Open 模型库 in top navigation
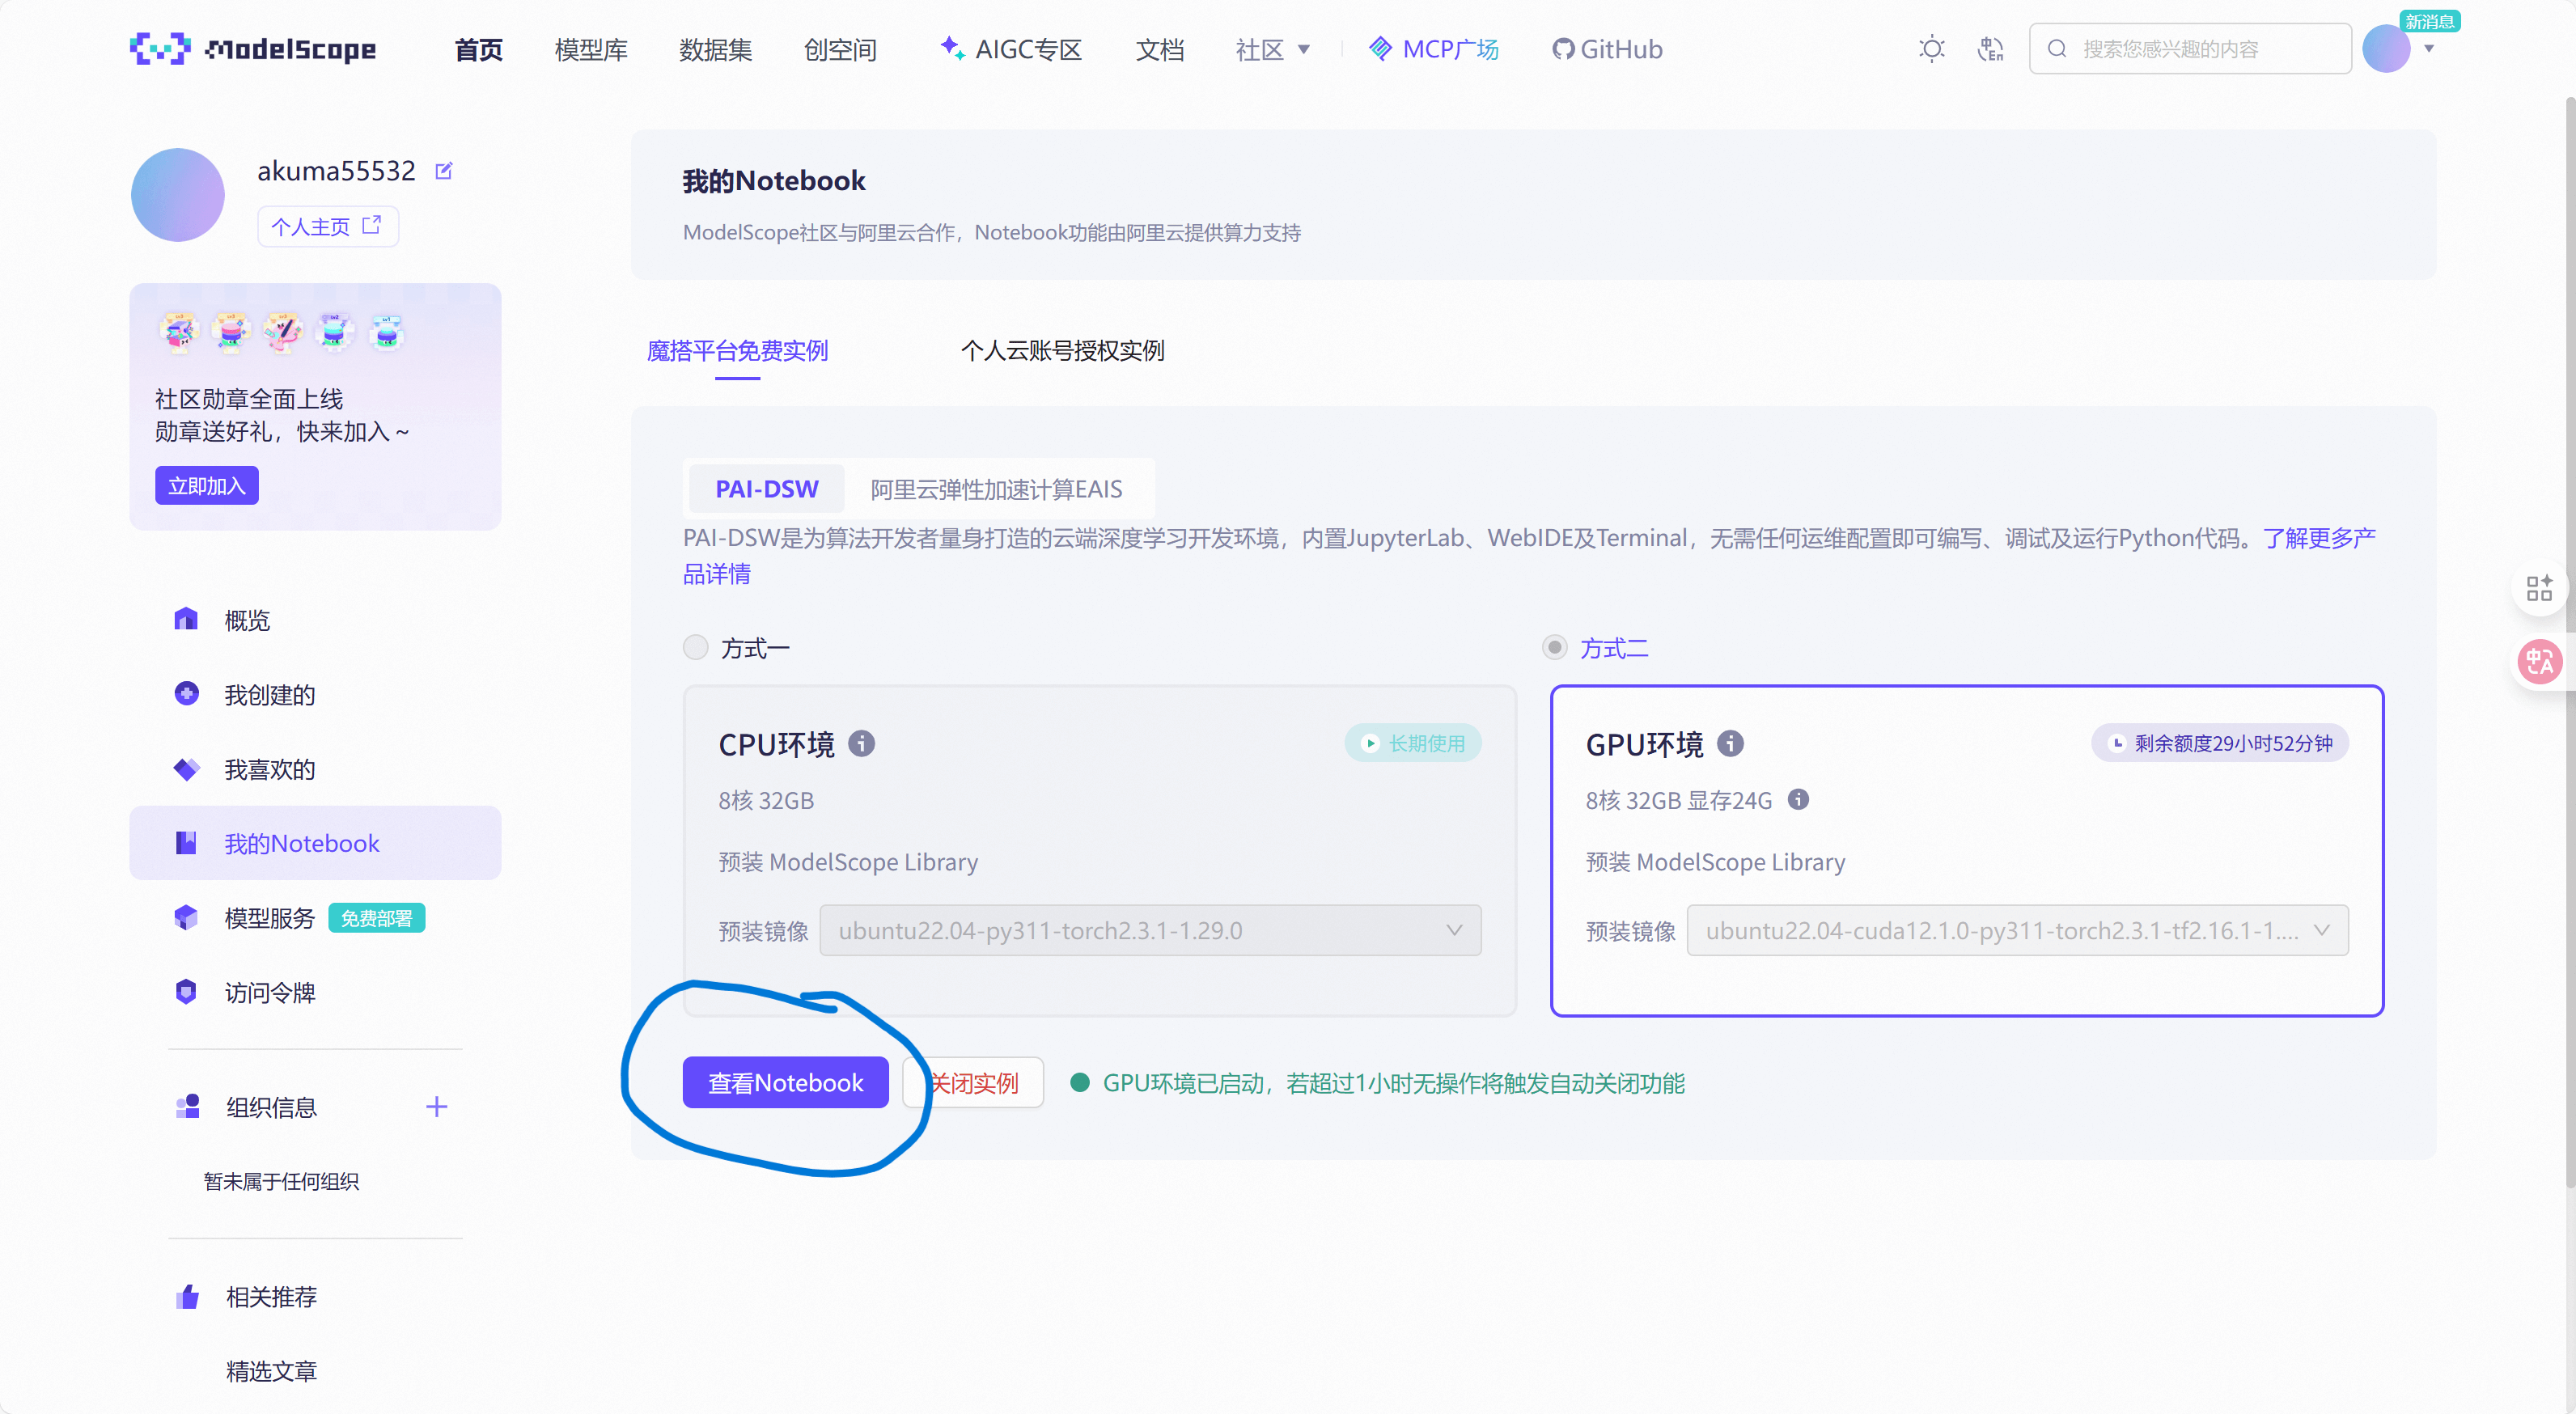 591,49
